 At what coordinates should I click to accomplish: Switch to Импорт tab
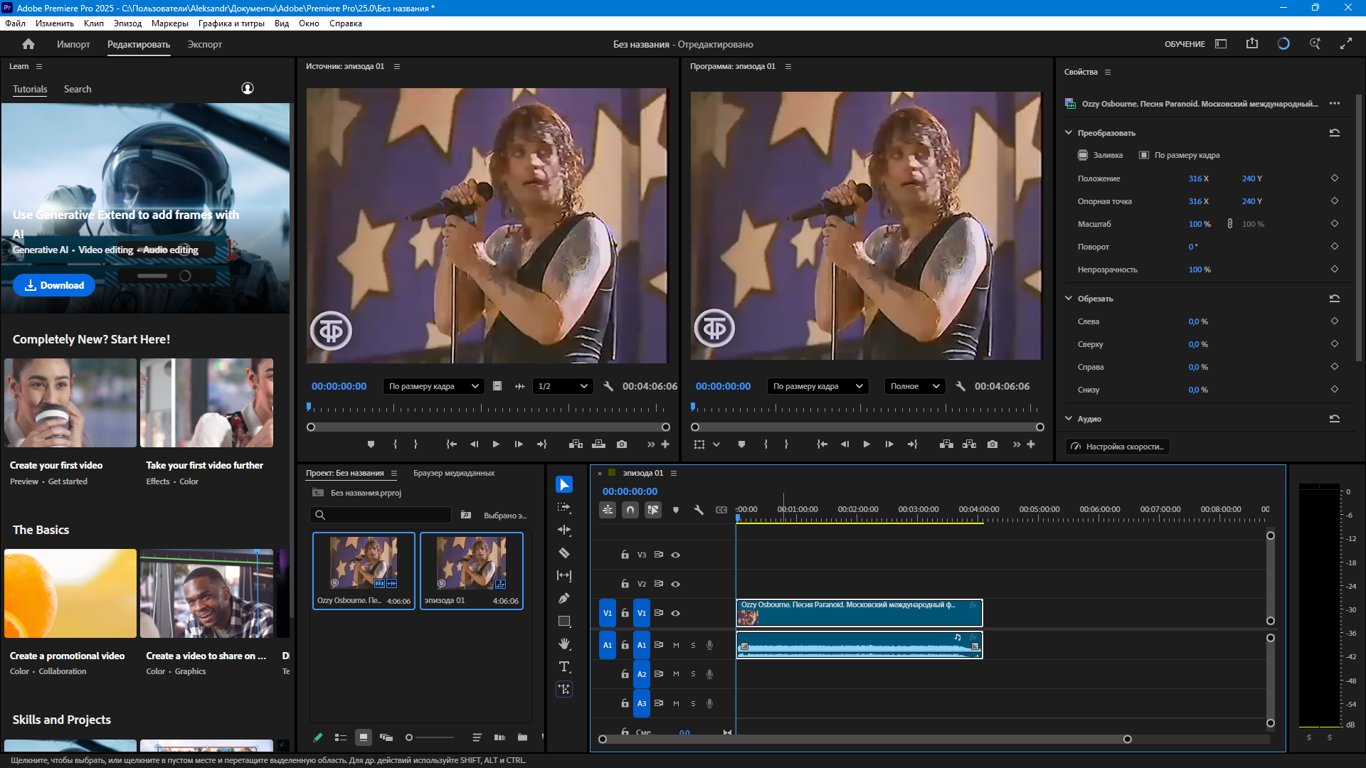click(x=73, y=44)
